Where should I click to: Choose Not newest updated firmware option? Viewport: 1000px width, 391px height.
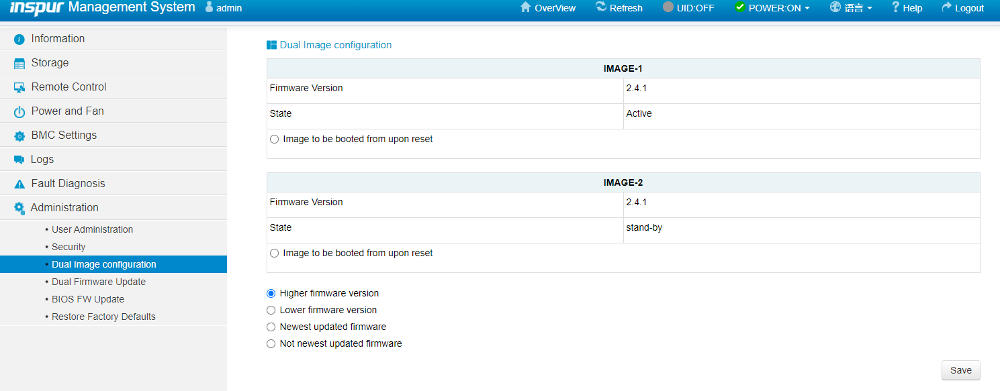(x=271, y=343)
